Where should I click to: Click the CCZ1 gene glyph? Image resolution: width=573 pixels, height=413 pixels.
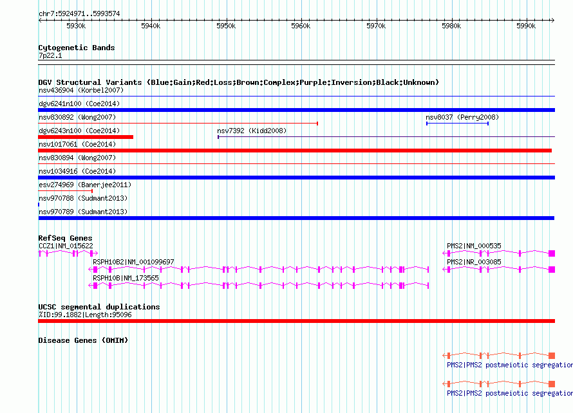click(68, 253)
